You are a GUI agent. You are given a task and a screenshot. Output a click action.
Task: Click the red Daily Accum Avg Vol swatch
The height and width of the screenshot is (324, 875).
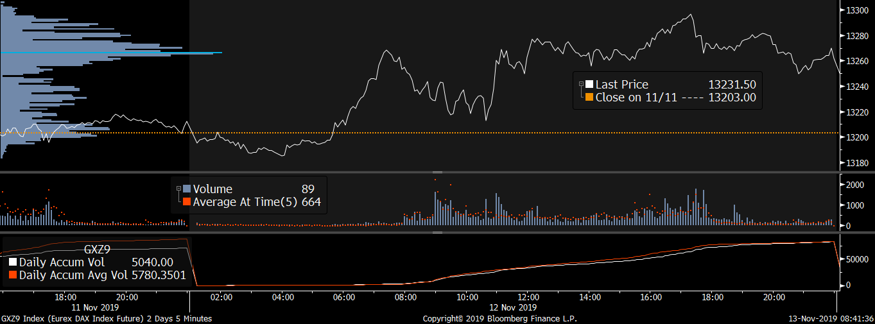(13, 275)
